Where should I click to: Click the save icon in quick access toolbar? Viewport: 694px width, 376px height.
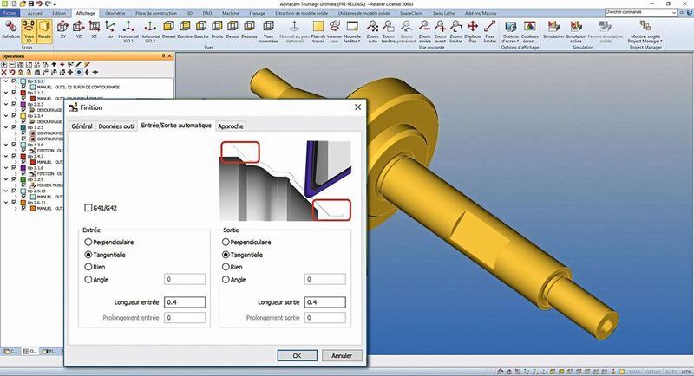[x=30, y=3]
